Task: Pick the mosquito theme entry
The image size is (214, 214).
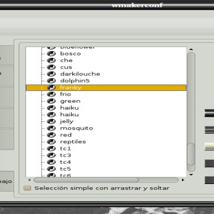Action: [x=77, y=128]
